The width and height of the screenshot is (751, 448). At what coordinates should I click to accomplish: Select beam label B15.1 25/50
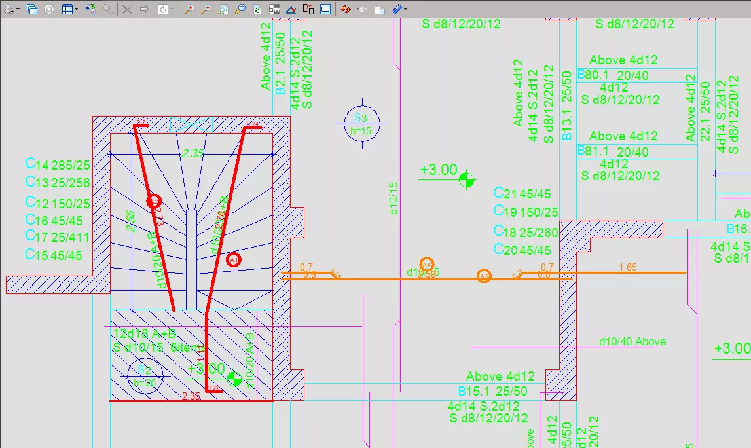point(493,391)
